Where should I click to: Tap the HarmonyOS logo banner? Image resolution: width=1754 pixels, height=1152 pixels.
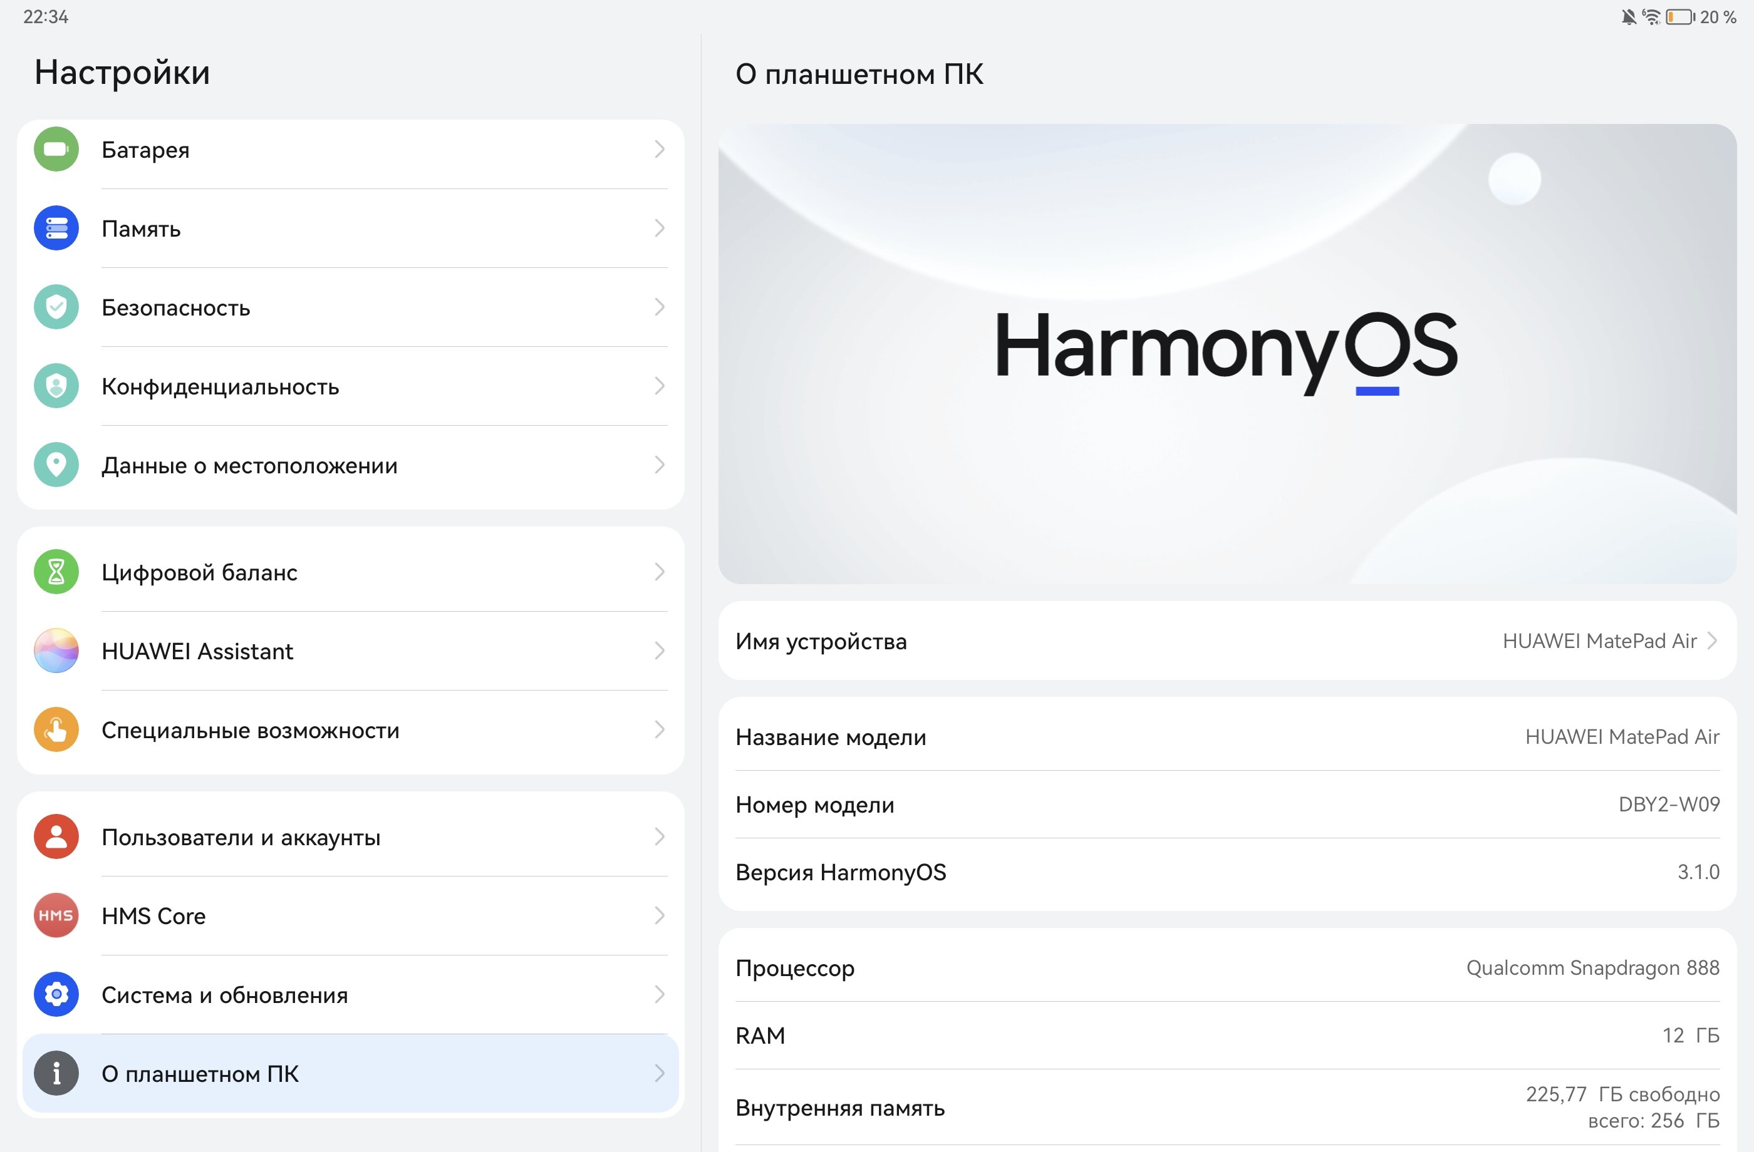1227,354
